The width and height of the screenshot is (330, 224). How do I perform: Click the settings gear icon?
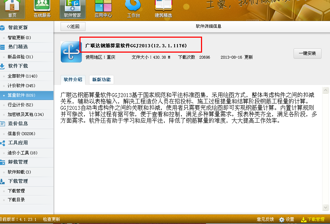coord(282,220)
